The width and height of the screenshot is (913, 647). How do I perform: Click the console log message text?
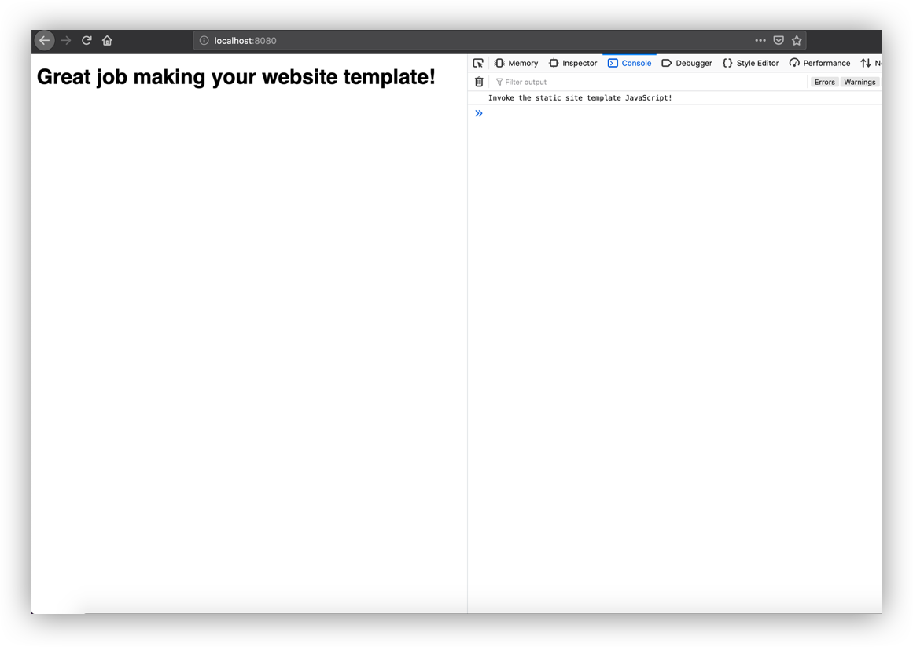tap(580, 97)
